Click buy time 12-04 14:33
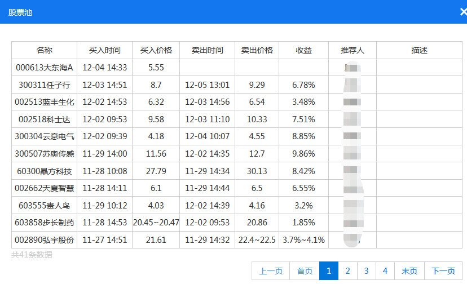 (x=104, y=68)
